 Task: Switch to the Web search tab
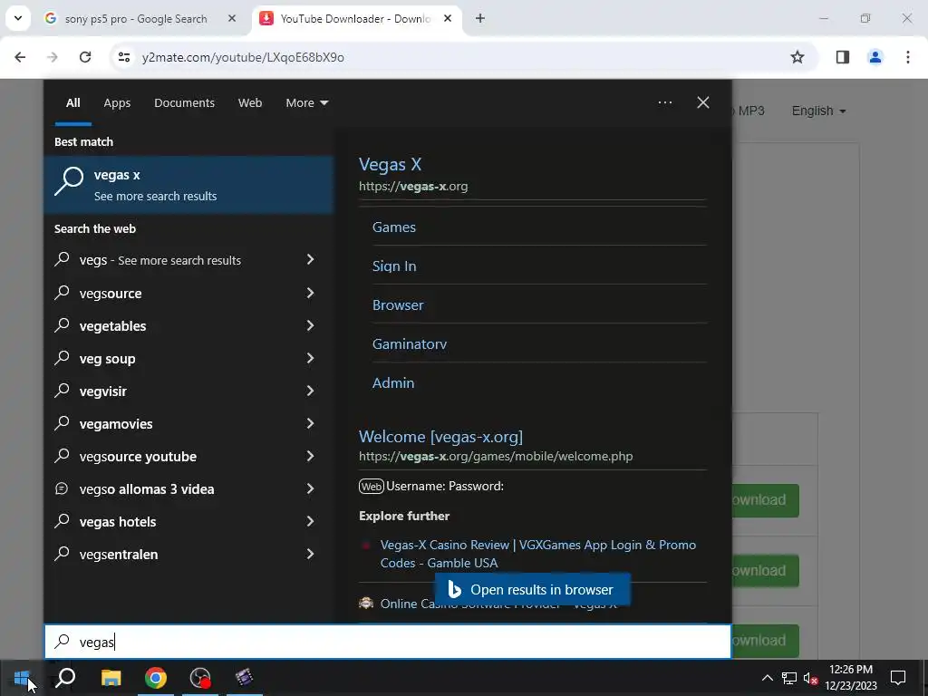coord(250,103)
